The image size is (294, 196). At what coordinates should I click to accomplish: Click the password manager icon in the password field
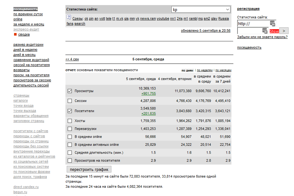pos(265,30)
